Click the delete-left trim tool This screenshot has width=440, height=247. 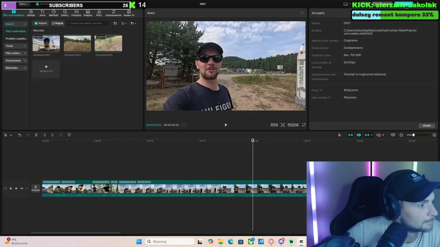point(44,135)
